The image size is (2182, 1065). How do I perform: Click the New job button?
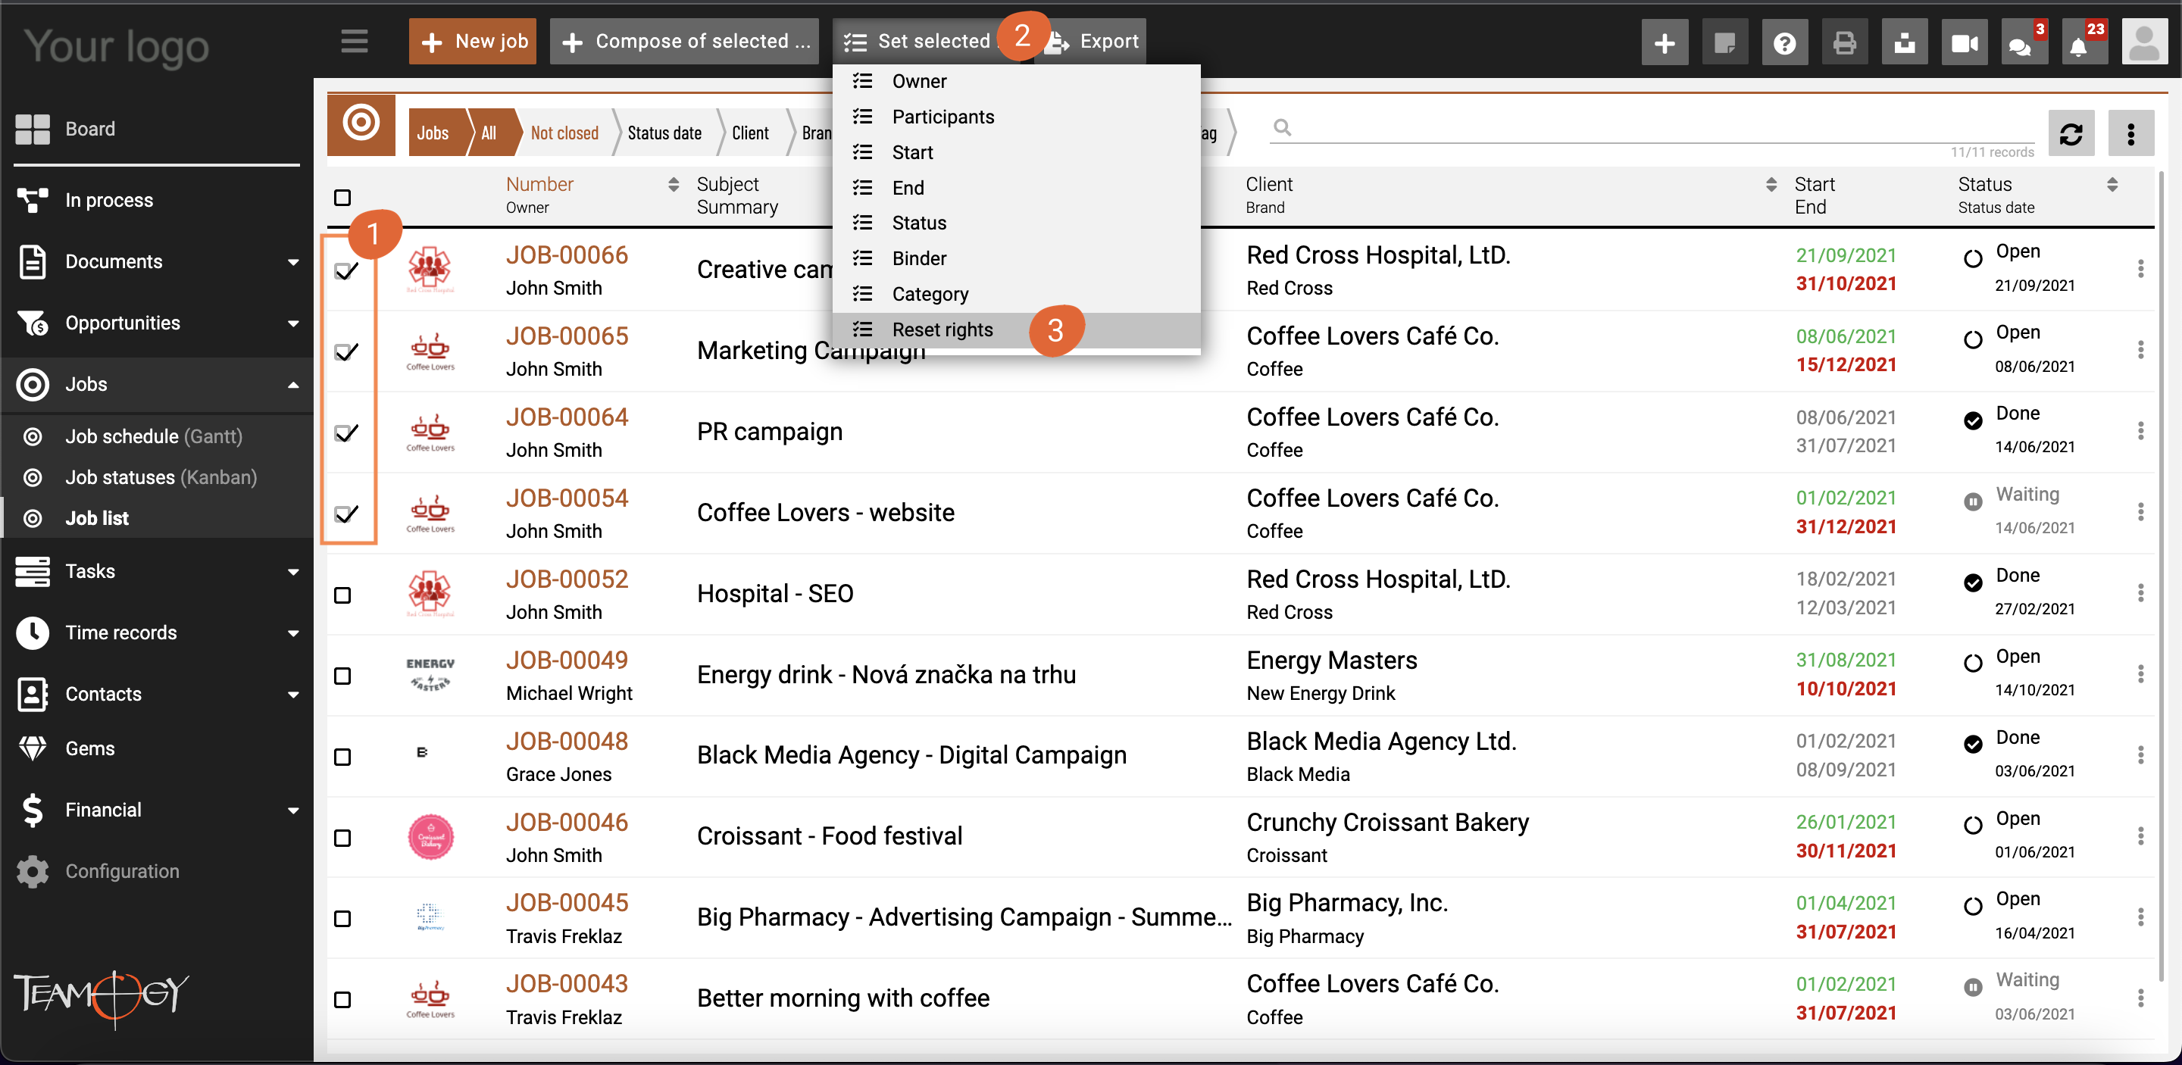click(473, 42)
